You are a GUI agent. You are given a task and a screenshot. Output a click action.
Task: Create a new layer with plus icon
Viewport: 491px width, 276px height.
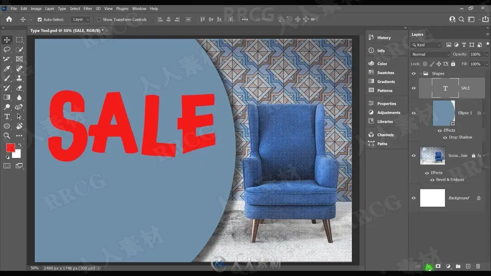tap(468, 266)
